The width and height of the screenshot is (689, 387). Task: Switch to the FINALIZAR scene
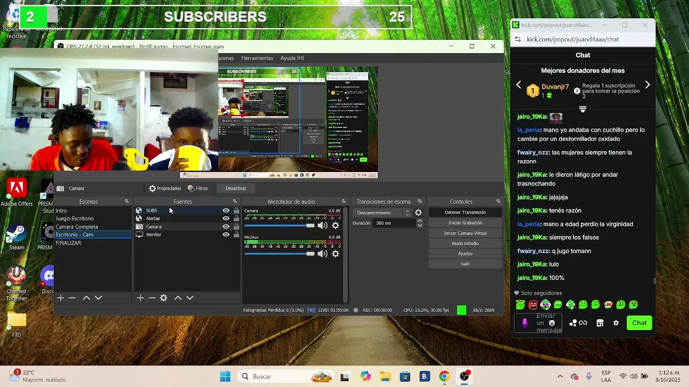click(93, 243)
